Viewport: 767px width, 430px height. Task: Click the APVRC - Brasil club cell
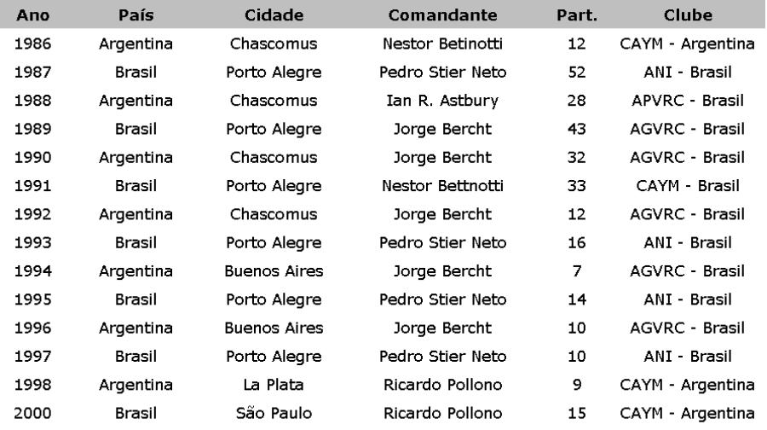click(688, 101)
